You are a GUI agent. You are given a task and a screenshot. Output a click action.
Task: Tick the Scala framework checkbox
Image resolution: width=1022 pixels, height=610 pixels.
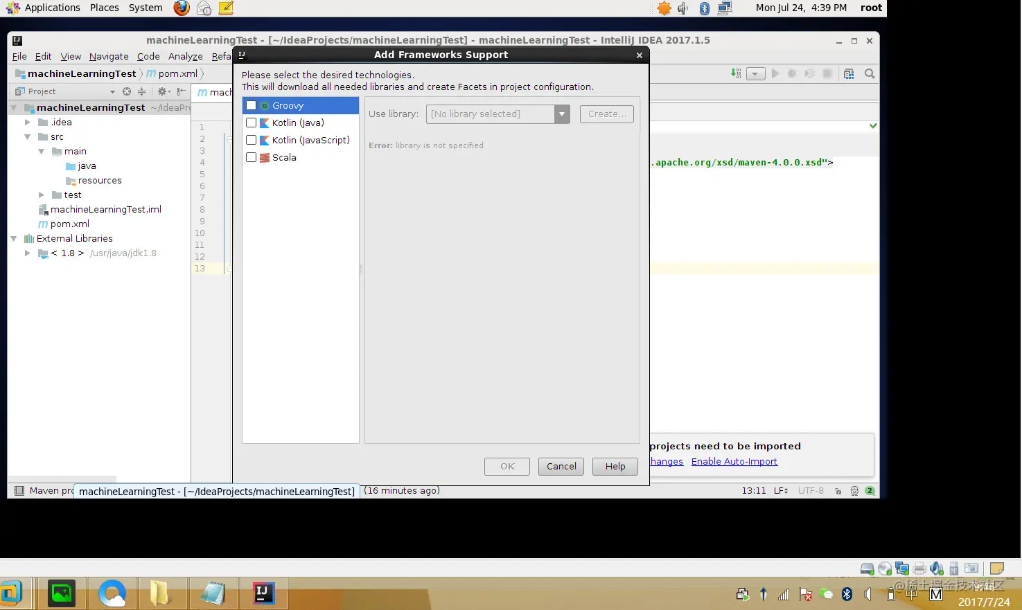[252, 157]
